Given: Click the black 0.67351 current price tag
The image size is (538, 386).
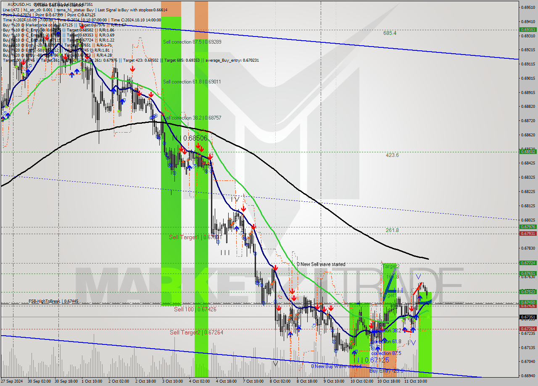Looking at the screenshot, I should (x=527, y=317).
